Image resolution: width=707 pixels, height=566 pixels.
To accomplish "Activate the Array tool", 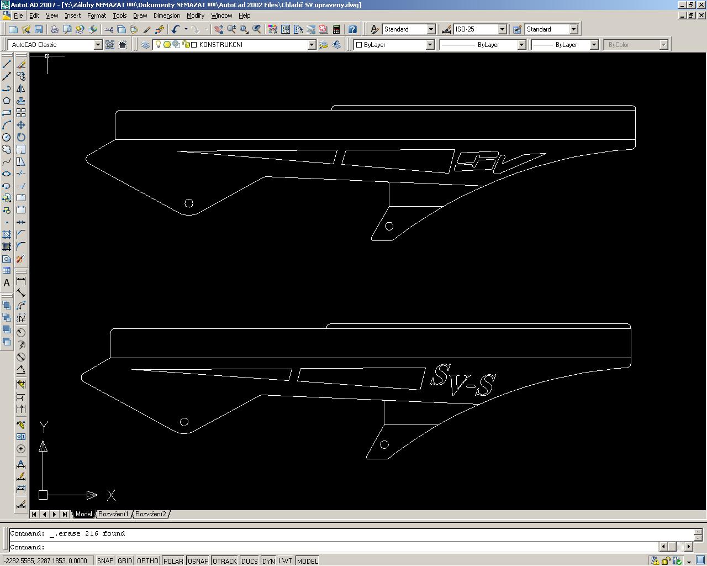I will [21, 113].
